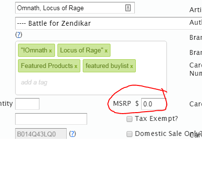Screen dimensions: 202x184
Task: Select the "!Omnath" tag chip
Action: tap(37, 50)
